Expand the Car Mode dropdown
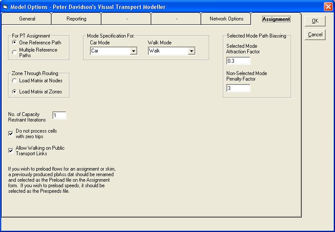Screen dimensions: 335x232 pos(133,51)
